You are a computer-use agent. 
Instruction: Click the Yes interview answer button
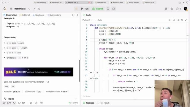click(7, 86)
